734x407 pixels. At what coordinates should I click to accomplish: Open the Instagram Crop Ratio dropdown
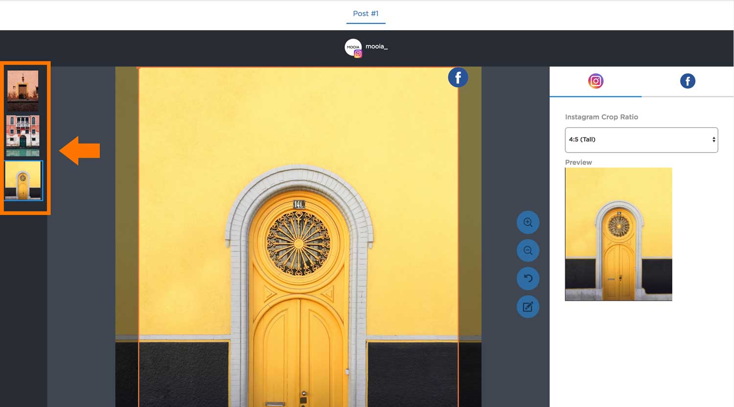click(641, 140)
